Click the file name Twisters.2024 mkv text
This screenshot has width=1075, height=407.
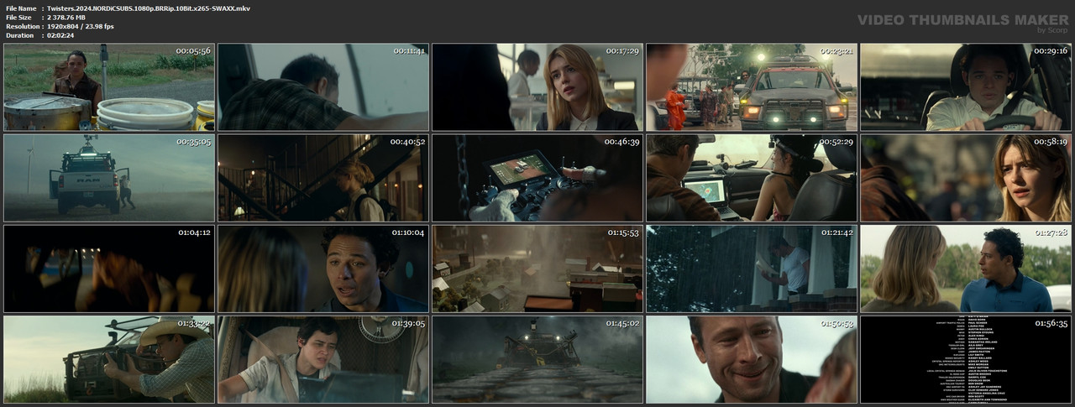point(149,8)
